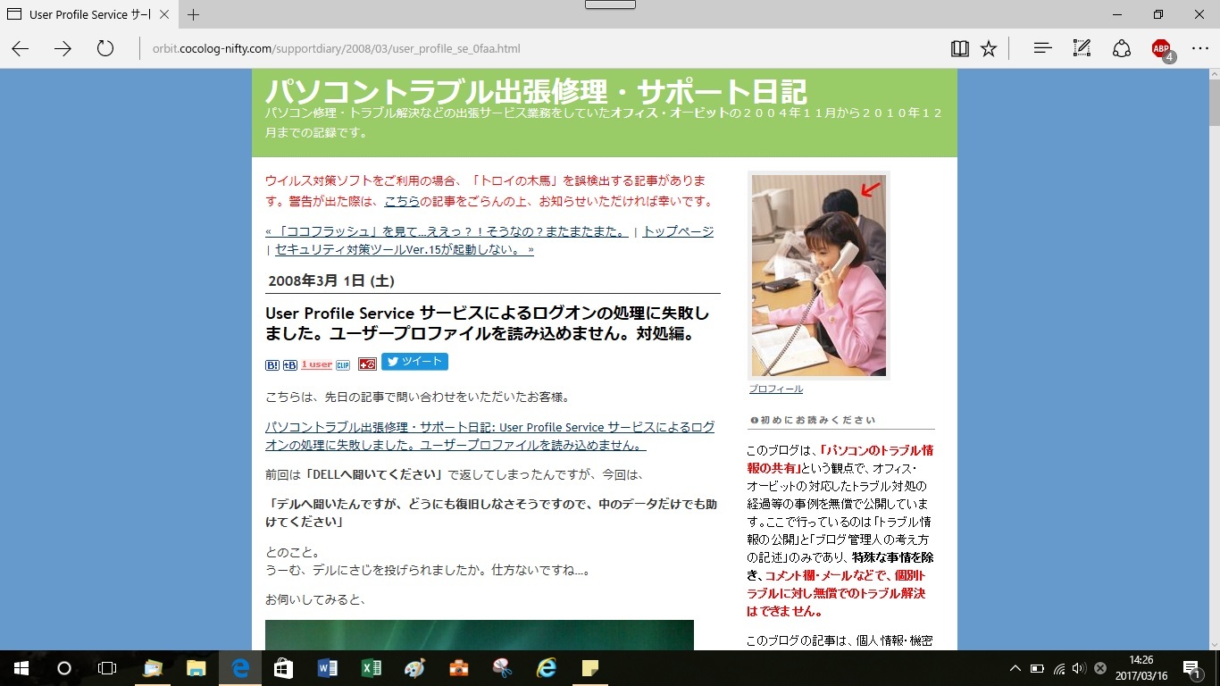Click the profile photo of woman on phone
1220x686 pixels.
(819, 275)
